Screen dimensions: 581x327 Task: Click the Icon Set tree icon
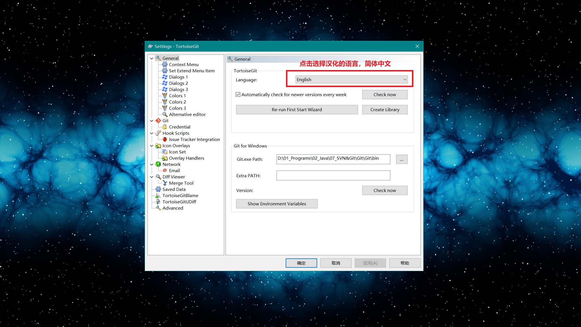[x=165, y=152]
